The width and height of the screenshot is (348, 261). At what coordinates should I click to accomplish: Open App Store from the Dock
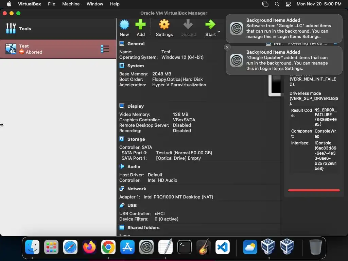[x=127, y=247]
